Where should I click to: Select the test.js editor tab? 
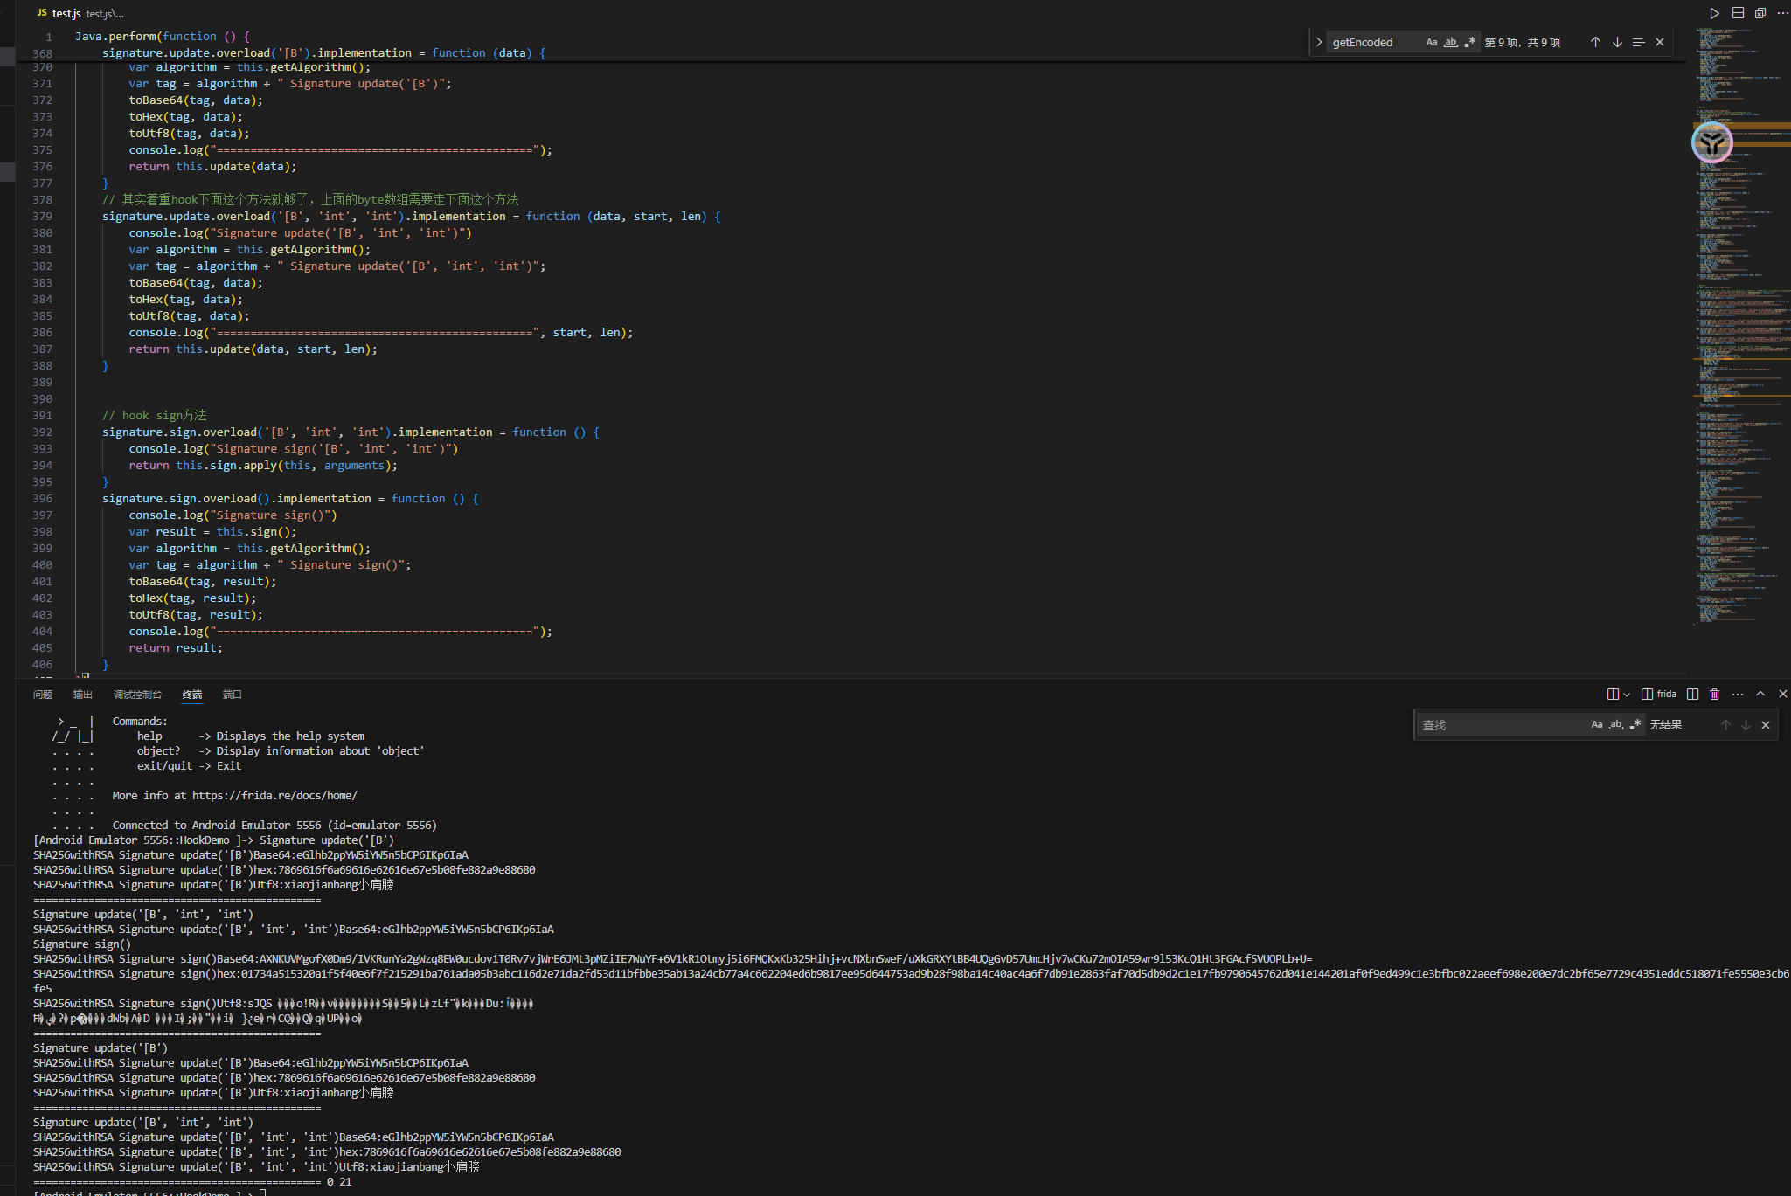click(66, 13)
